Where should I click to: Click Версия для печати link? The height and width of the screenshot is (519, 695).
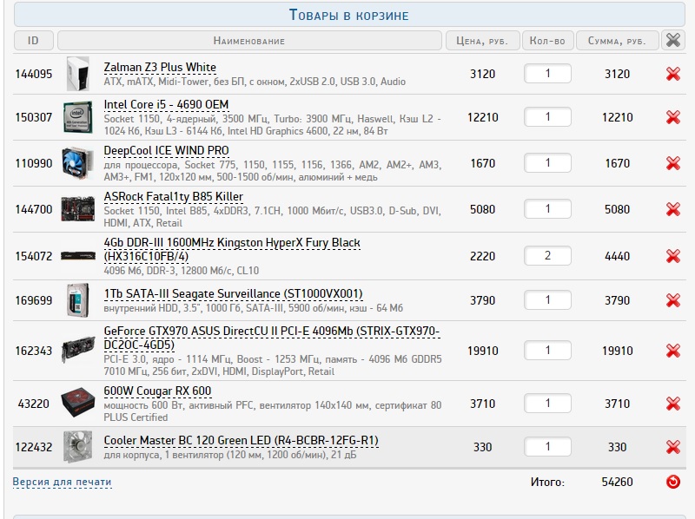coord(62,482)
